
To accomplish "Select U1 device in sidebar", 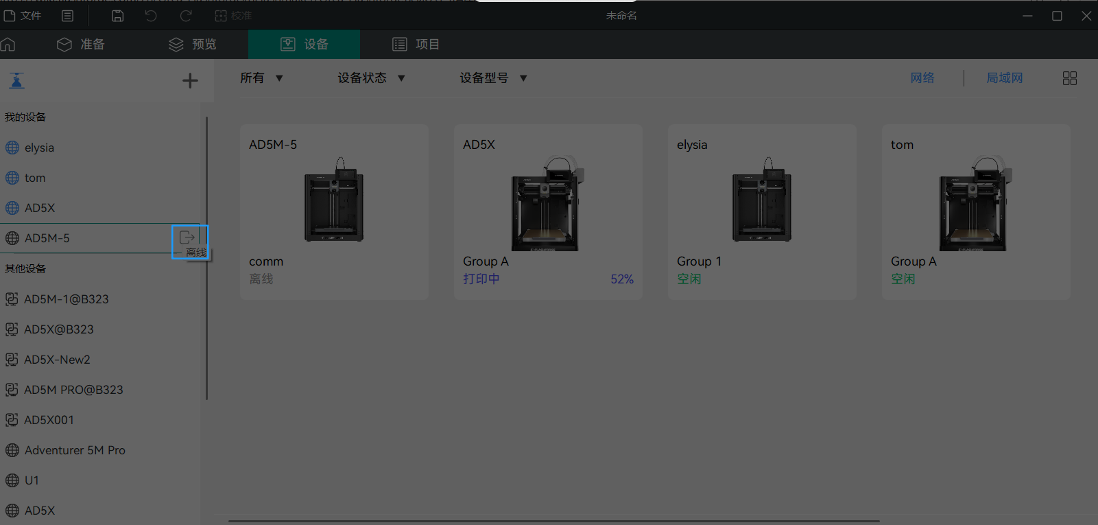I will (x=100, y=480).
